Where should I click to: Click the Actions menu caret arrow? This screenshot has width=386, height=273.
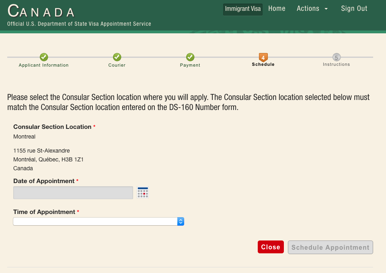pos(326,9)
